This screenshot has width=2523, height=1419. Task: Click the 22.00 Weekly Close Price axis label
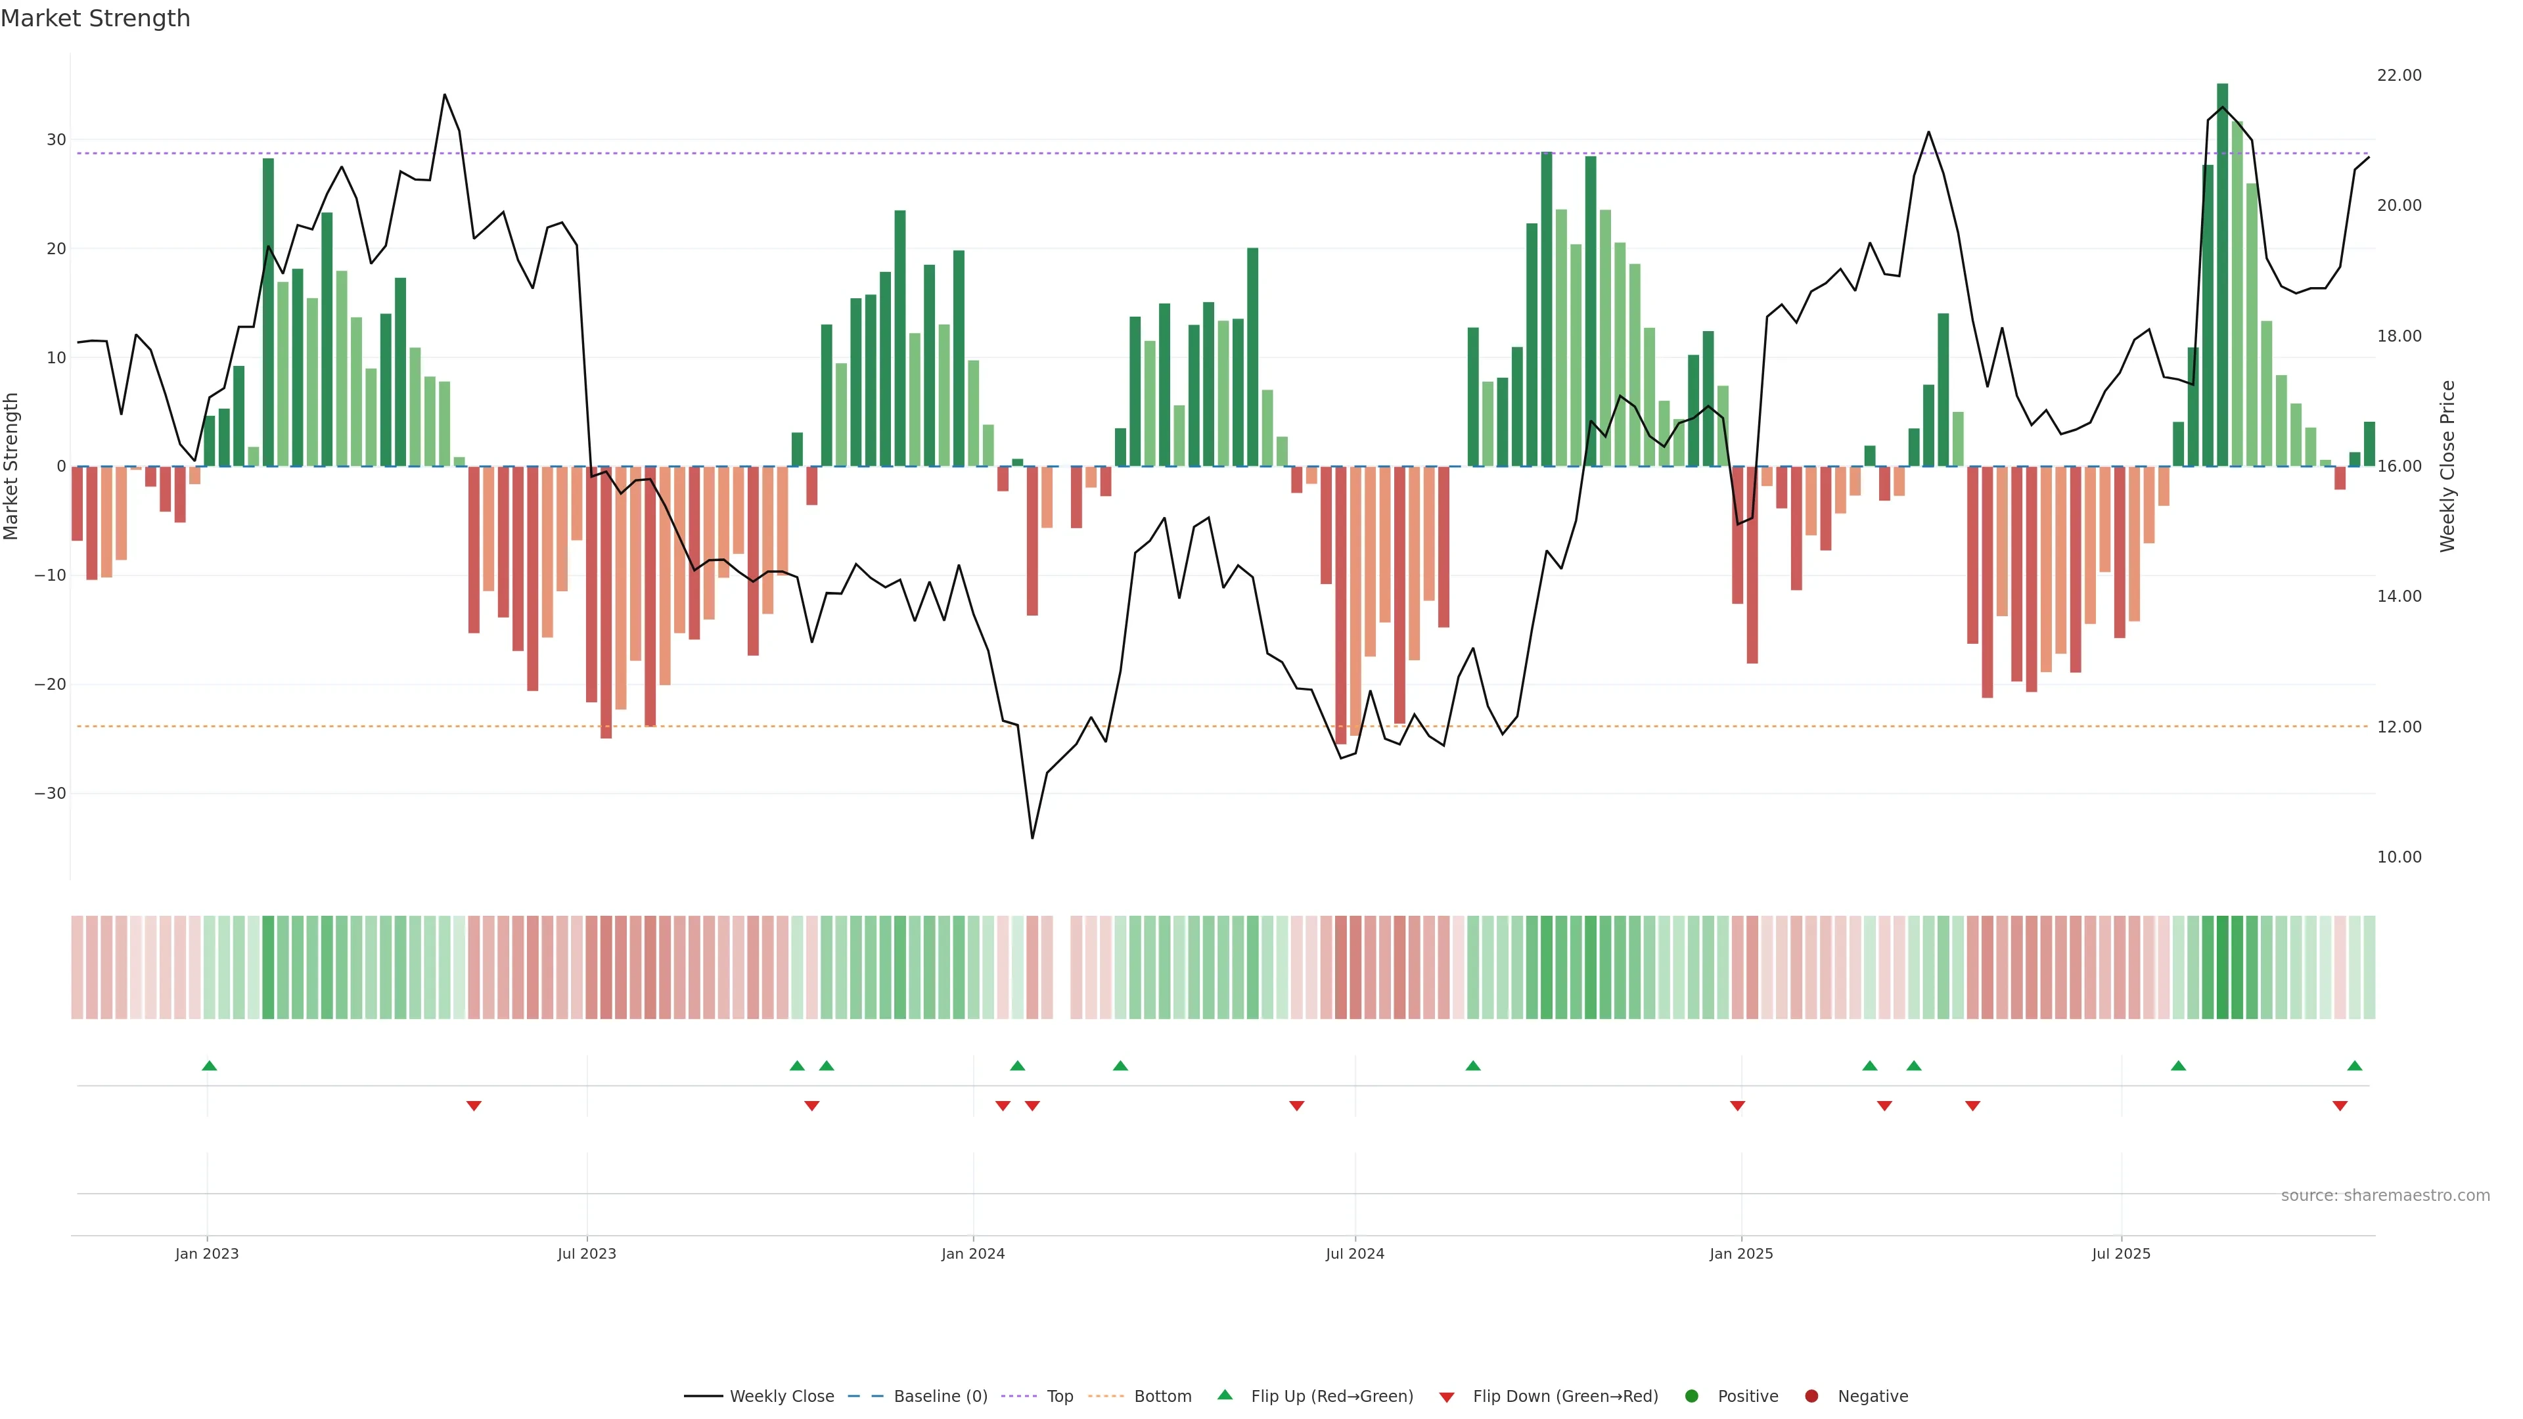click(x=2399, y=76)
